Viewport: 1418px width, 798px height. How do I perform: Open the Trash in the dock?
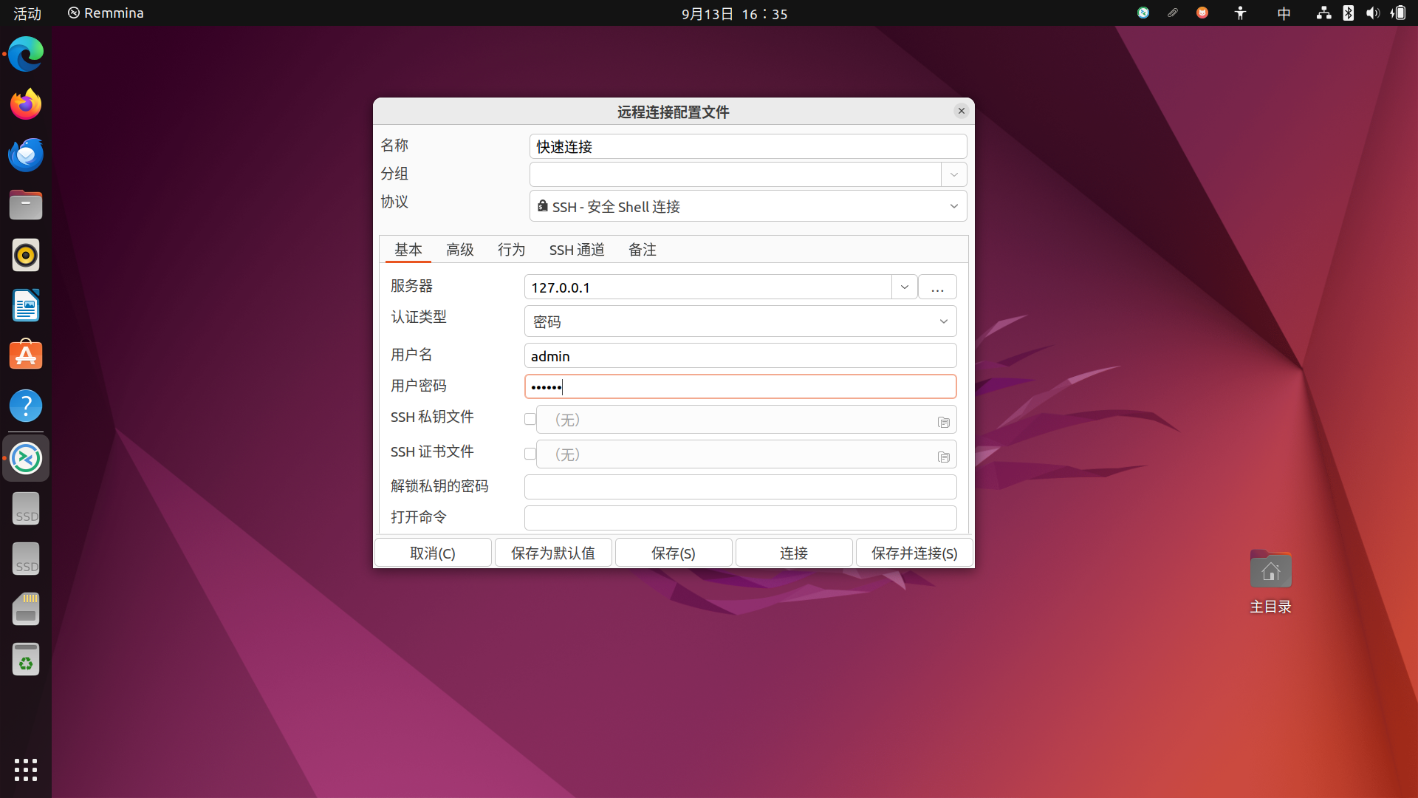point(26,659)
